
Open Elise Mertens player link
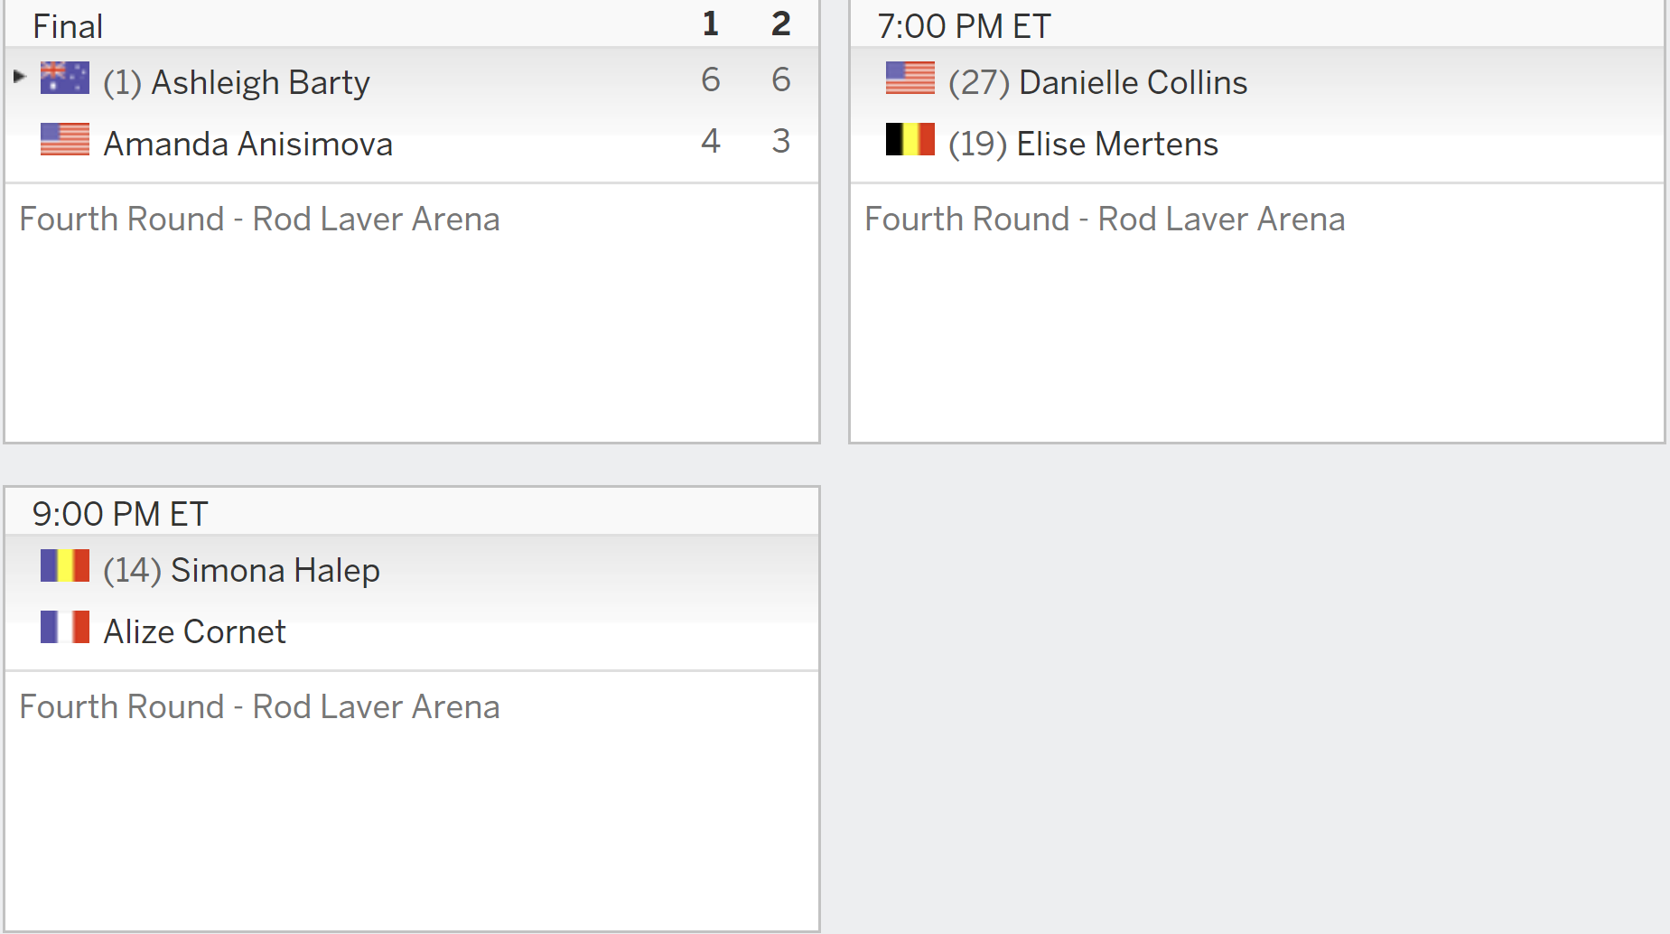1117,144
